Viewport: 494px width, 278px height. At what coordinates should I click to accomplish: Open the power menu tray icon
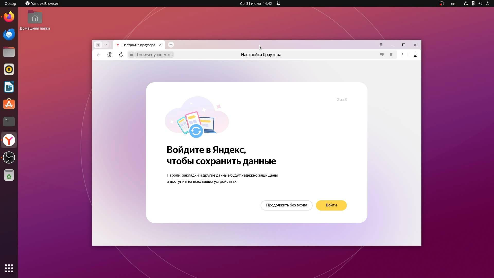[487, 3]
